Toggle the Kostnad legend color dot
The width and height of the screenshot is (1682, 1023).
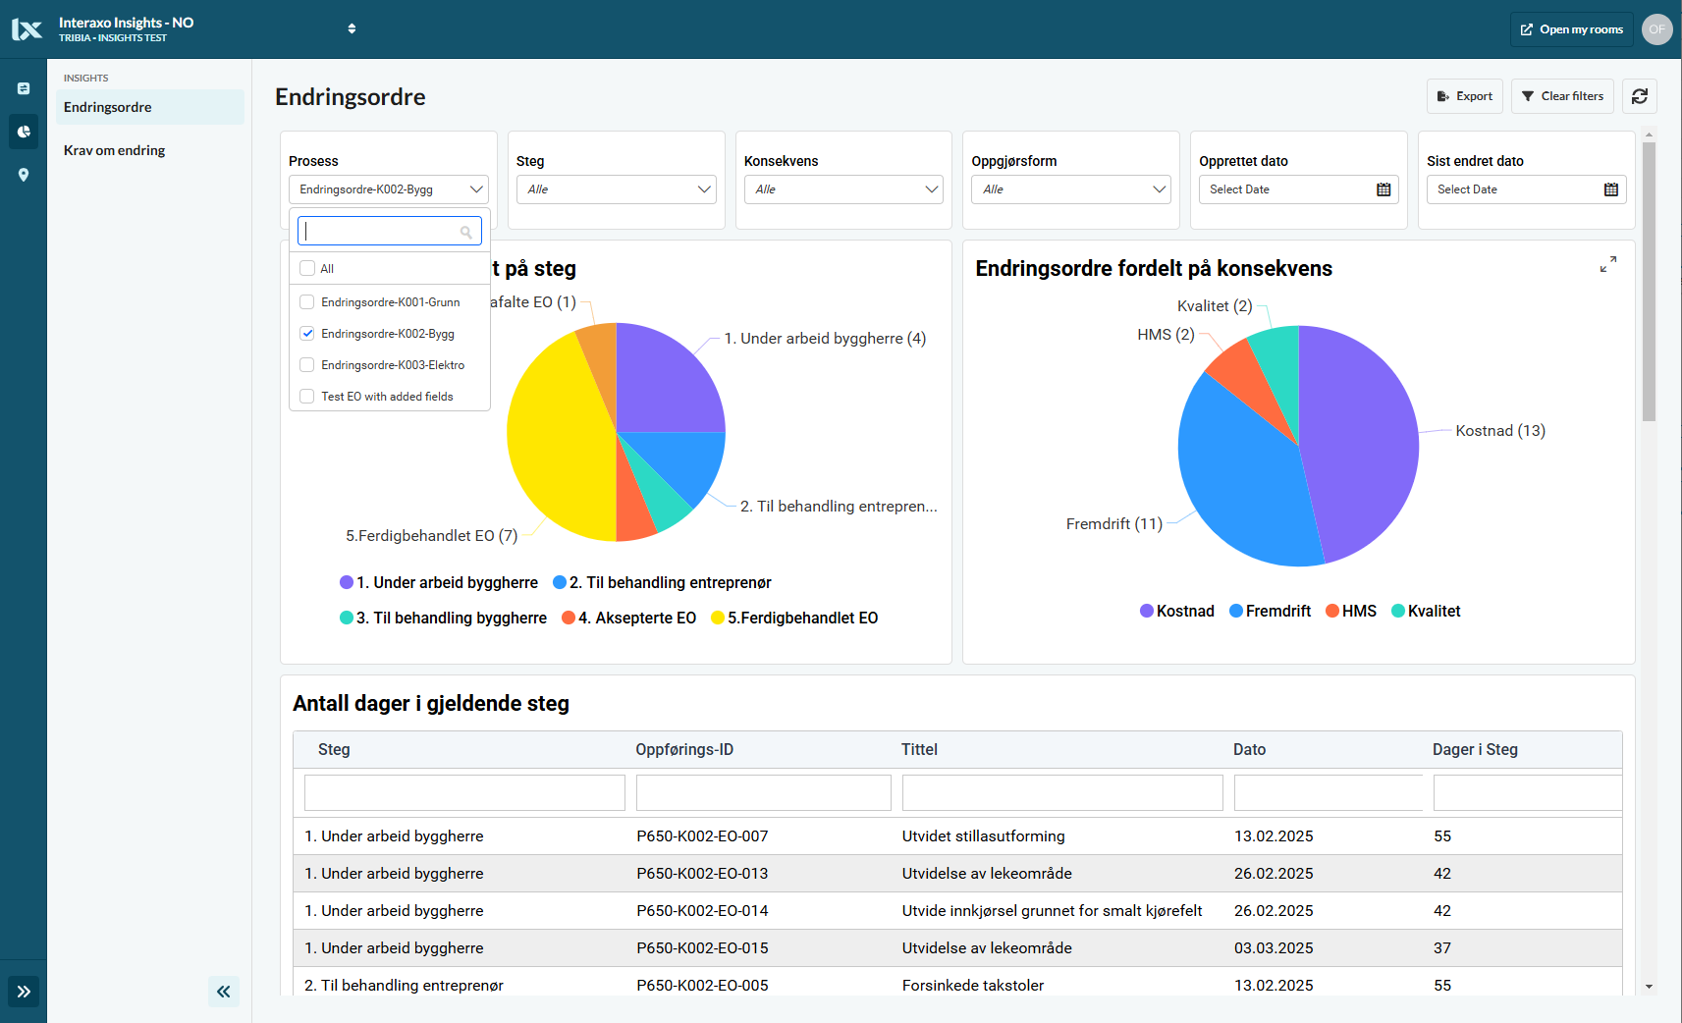click(x=1146, y=611)
